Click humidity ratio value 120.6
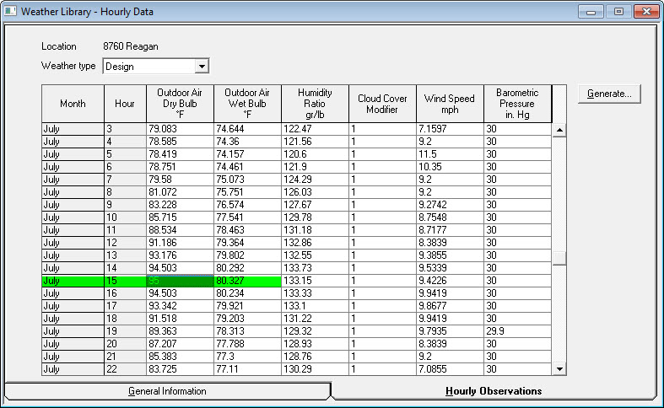This screenshot has height=408, width=664. point(315,154)
